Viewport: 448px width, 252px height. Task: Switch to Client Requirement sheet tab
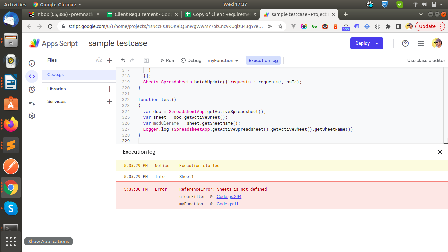point(143,14)
